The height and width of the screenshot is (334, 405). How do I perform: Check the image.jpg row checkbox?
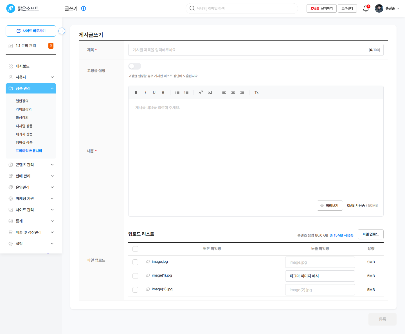tap(135, 262)
